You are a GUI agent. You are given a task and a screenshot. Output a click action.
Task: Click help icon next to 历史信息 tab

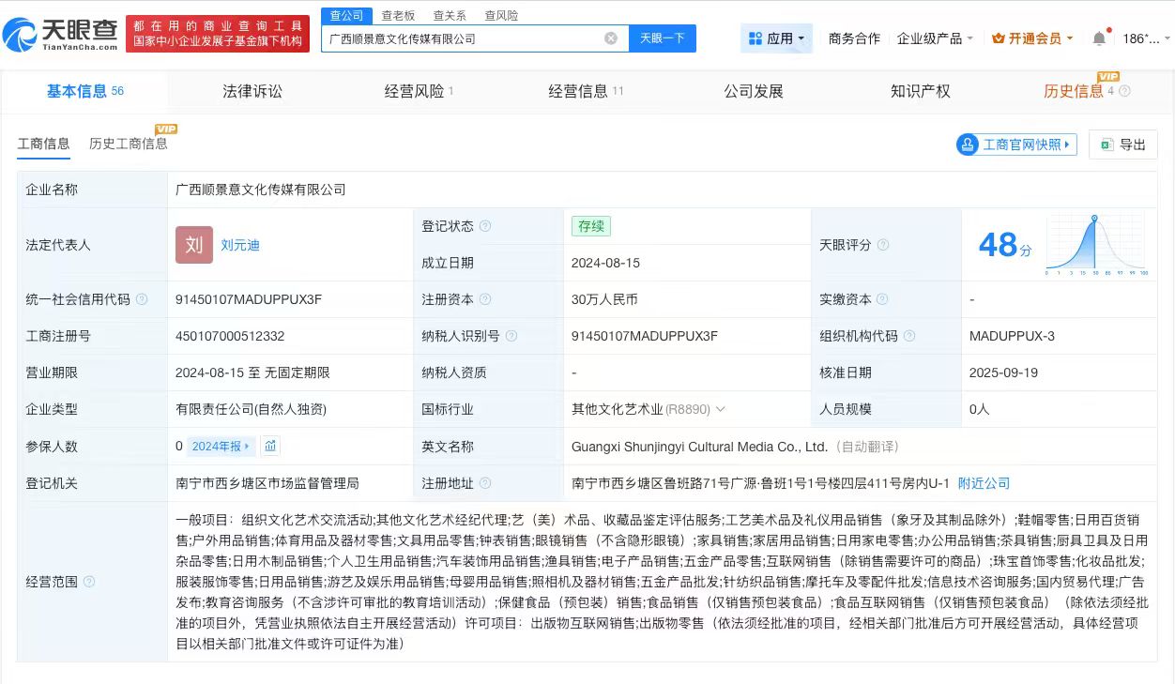[1125, 91]
